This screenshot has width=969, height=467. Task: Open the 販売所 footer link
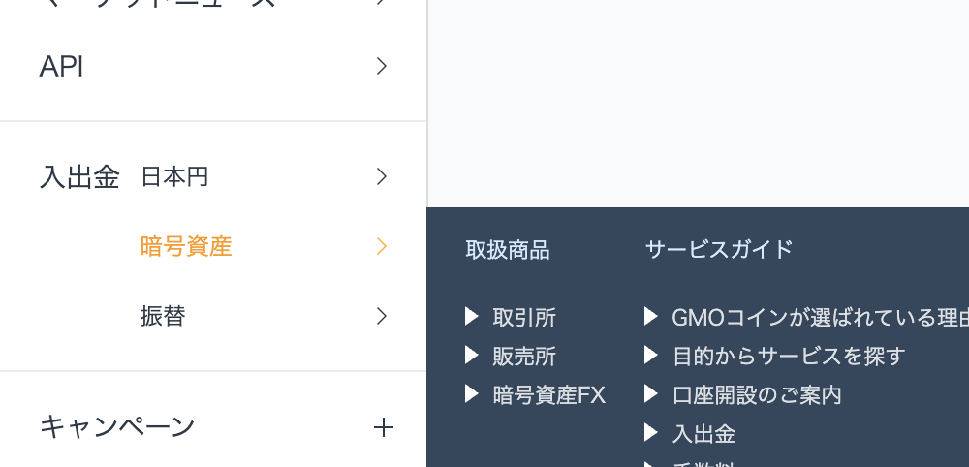click(x=524, y=357)
